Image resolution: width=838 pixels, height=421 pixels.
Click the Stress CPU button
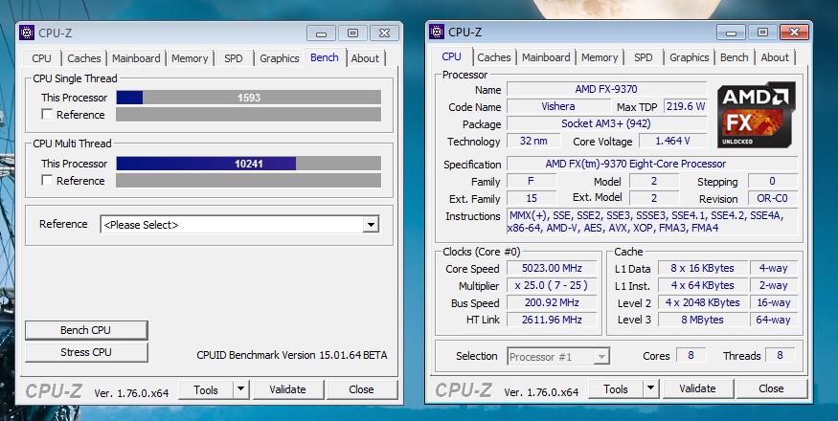pos(85,352)
